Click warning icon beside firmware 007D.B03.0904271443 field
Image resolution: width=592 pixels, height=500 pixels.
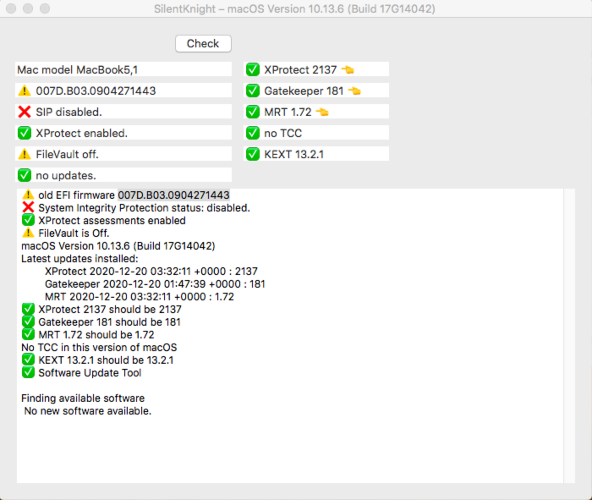[x=25, y=91]
